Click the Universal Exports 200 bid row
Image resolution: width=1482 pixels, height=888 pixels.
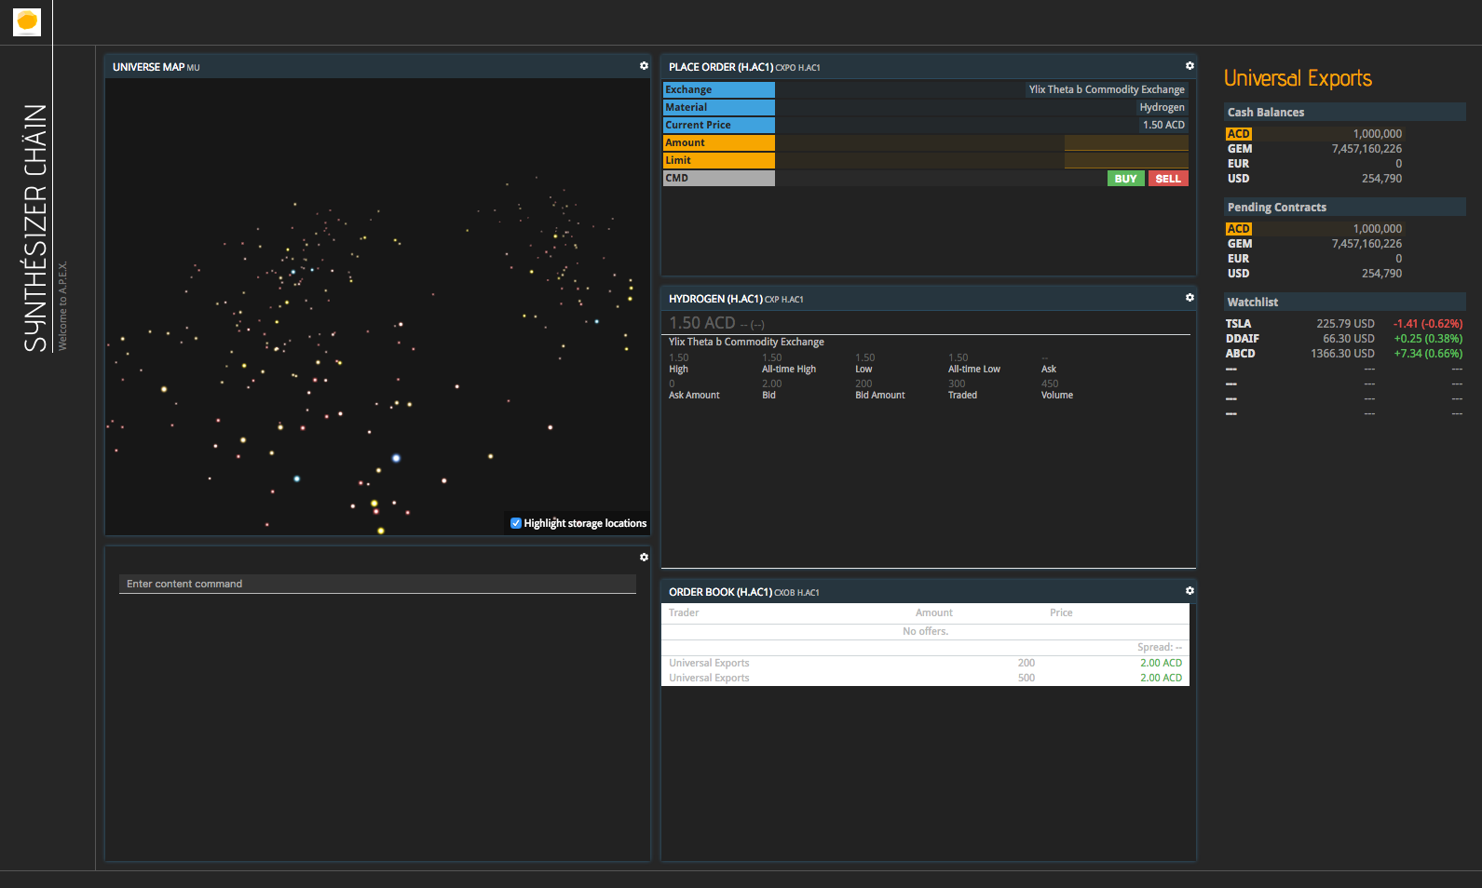925,663
